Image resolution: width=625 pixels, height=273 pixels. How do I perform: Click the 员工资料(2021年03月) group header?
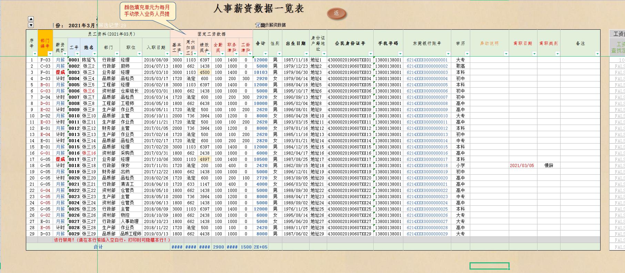(112, 34)
